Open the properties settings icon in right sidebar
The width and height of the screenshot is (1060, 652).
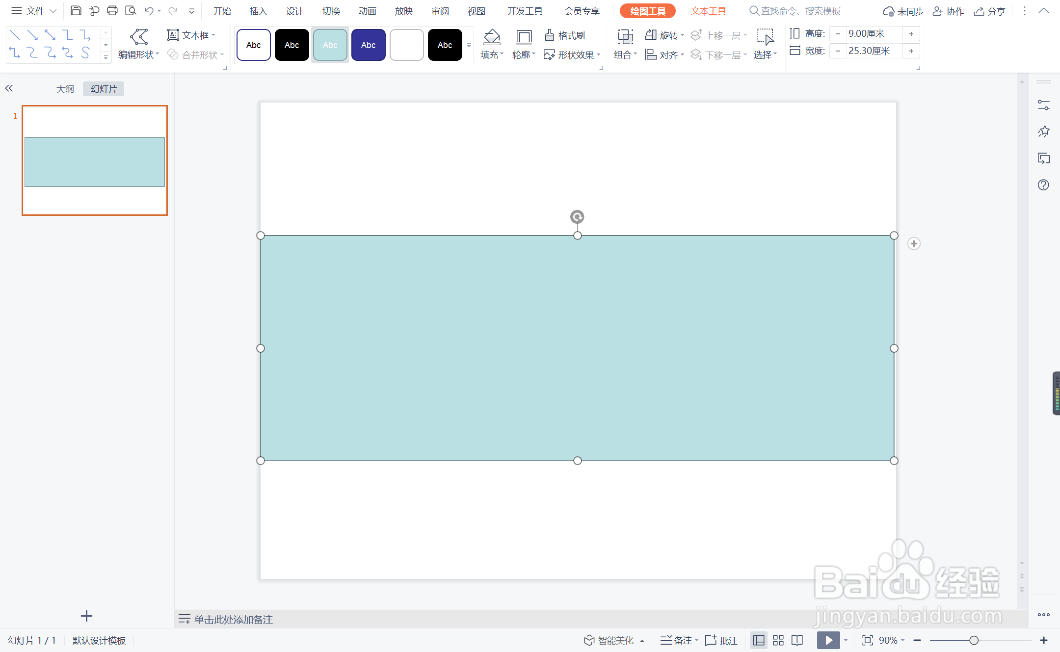coord(1044,105)
